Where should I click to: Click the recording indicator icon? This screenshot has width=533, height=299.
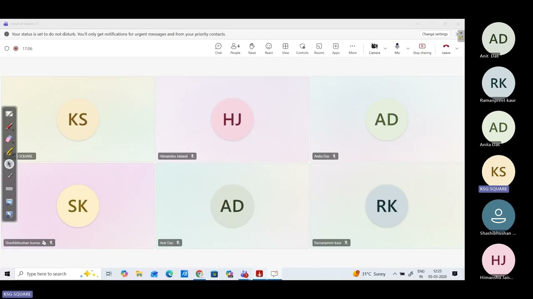point(16,49)
